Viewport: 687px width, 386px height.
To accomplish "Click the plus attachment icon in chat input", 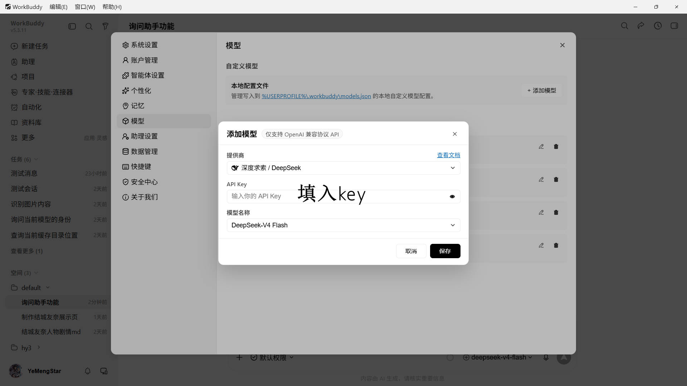I will click(x=239, y=357).
